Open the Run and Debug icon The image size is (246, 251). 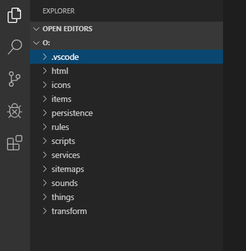tap(15, 111)
